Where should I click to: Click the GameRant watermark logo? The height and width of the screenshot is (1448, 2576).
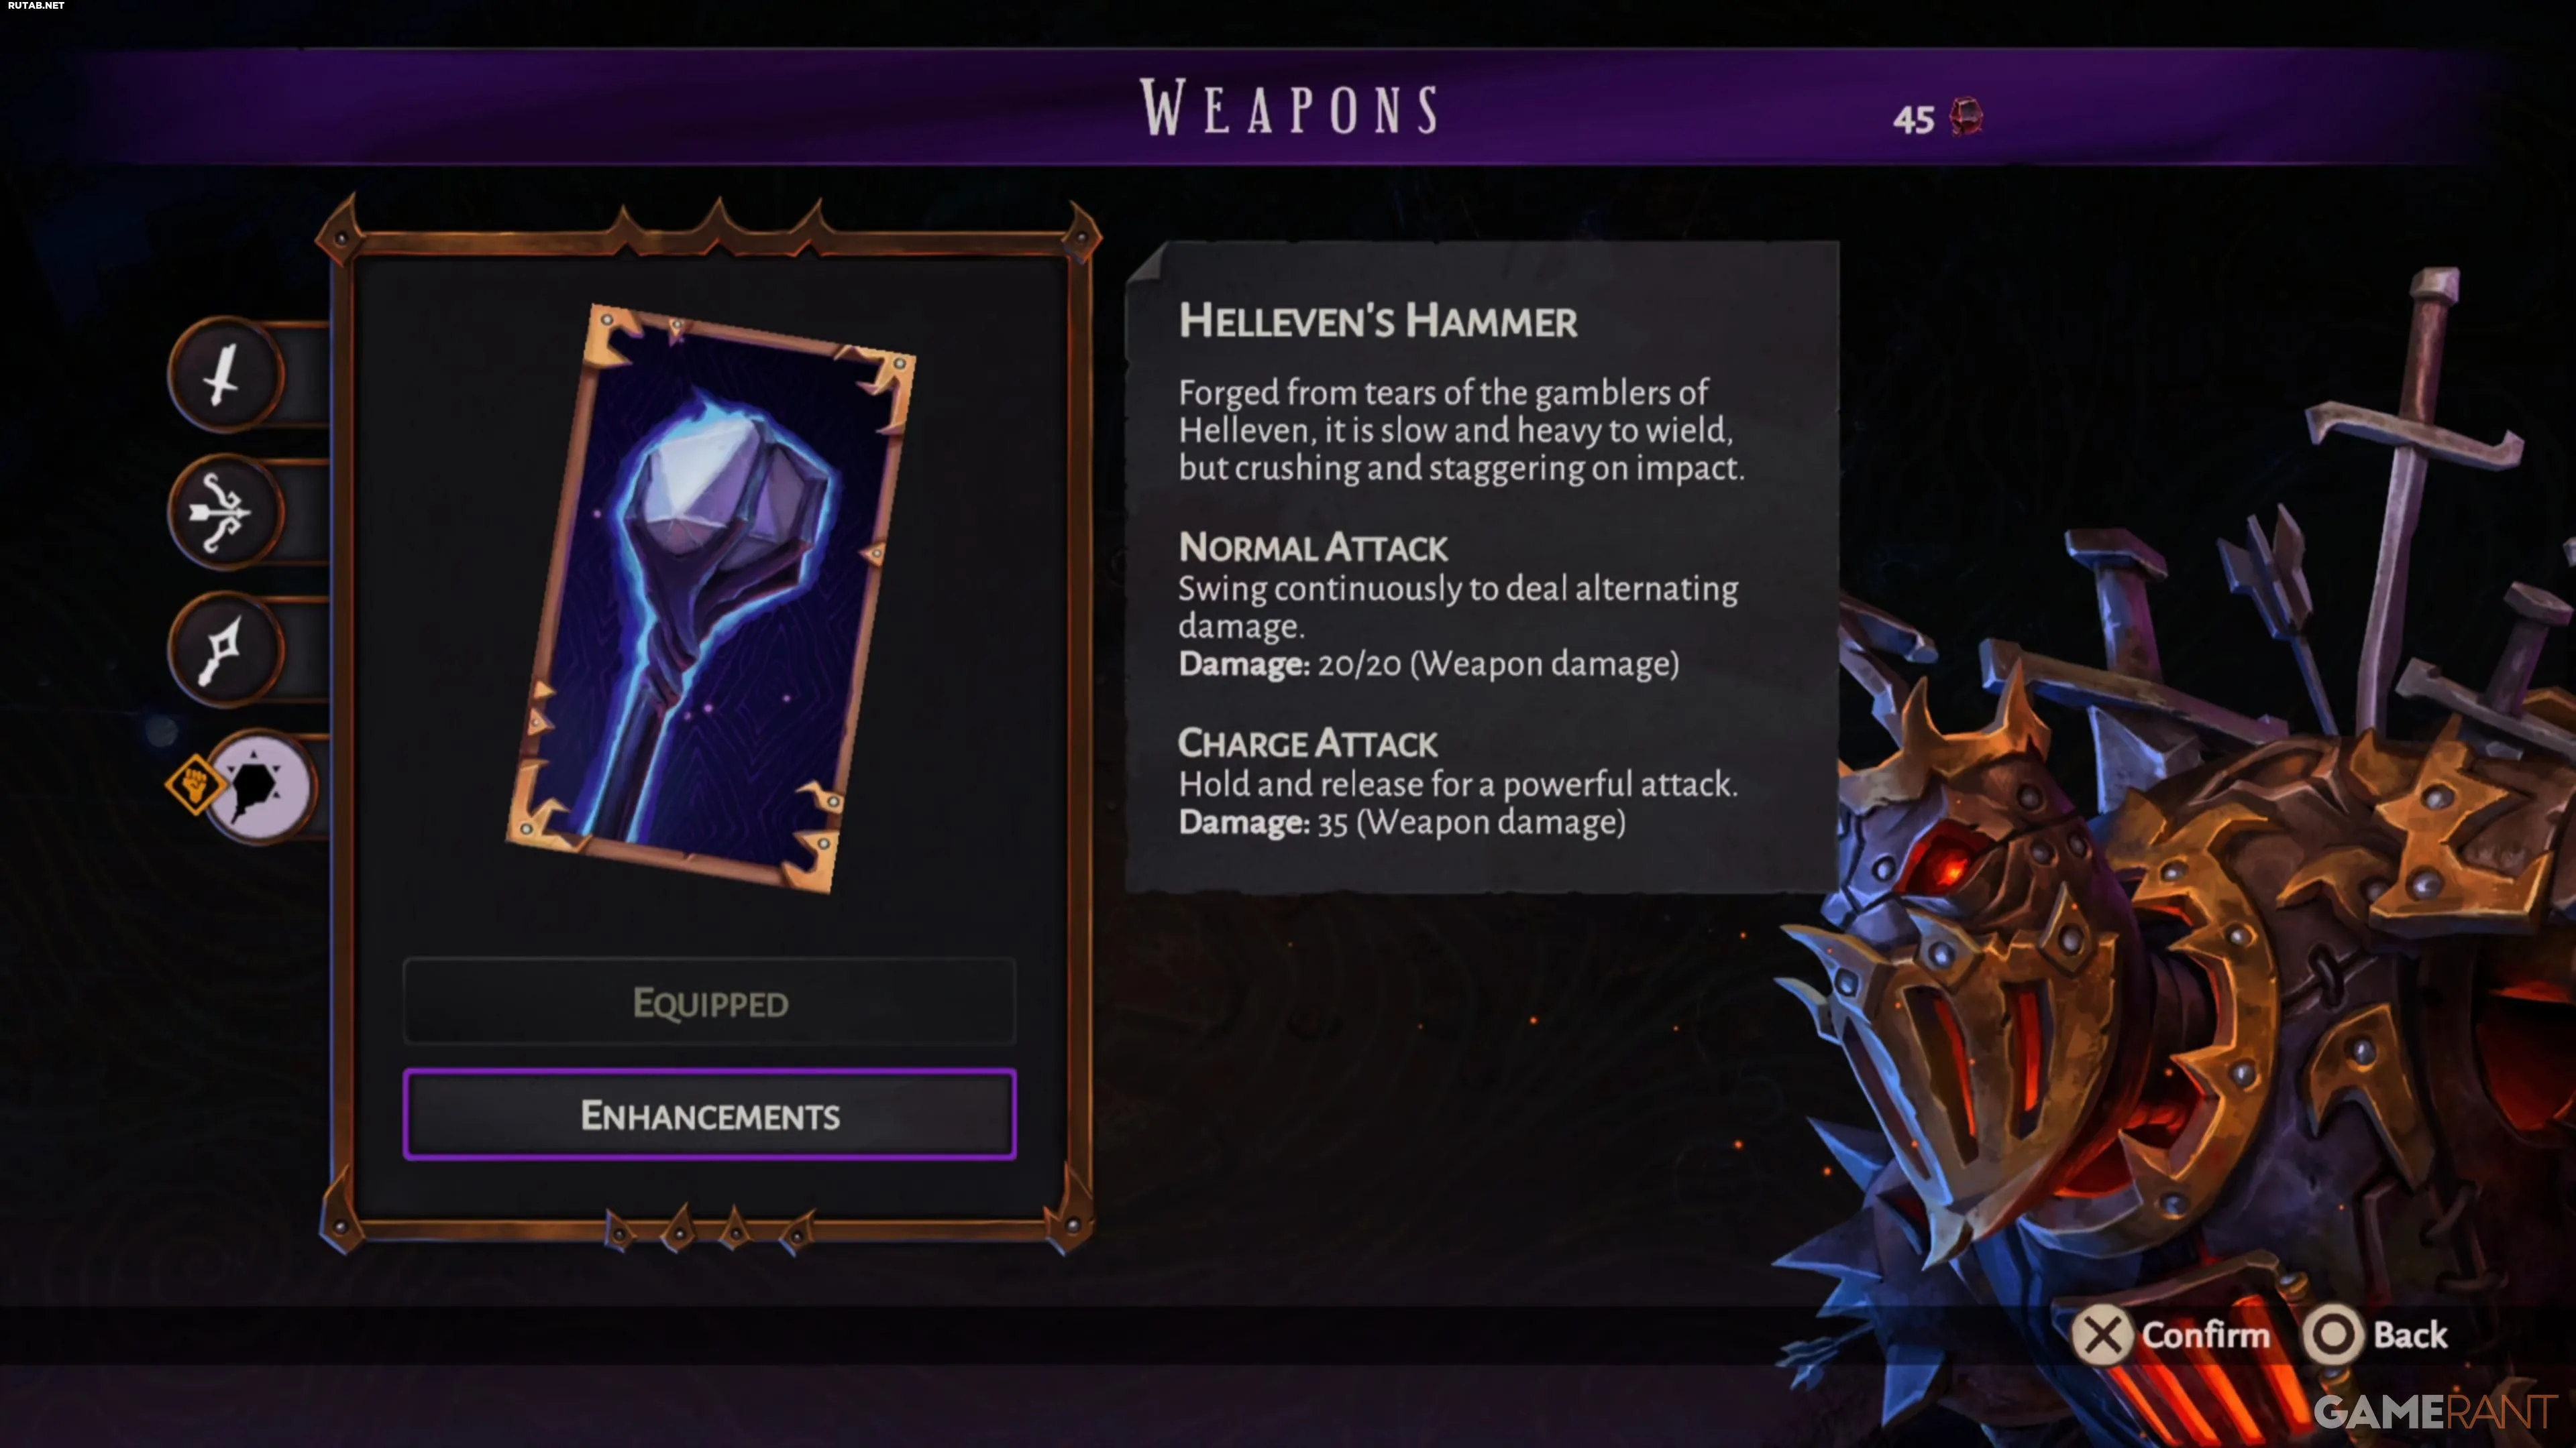point(2434,1411)
